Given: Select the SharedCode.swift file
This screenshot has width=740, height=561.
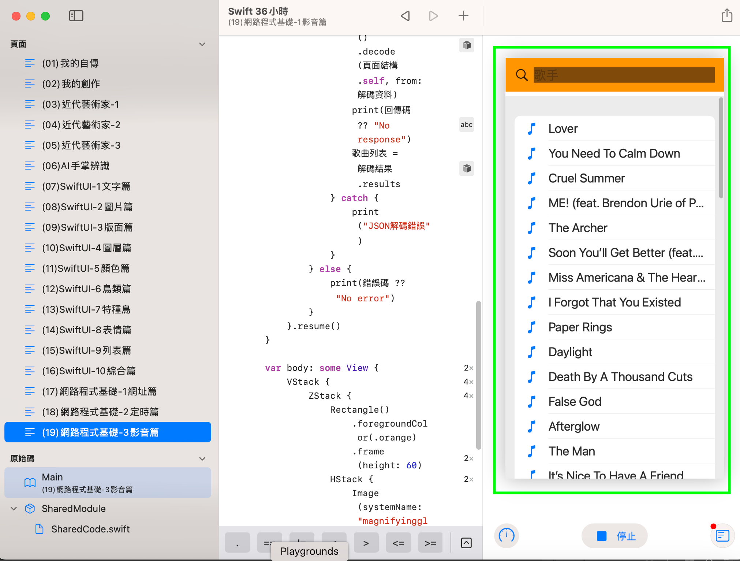Looking at the screenshot, I should (90, 529).
